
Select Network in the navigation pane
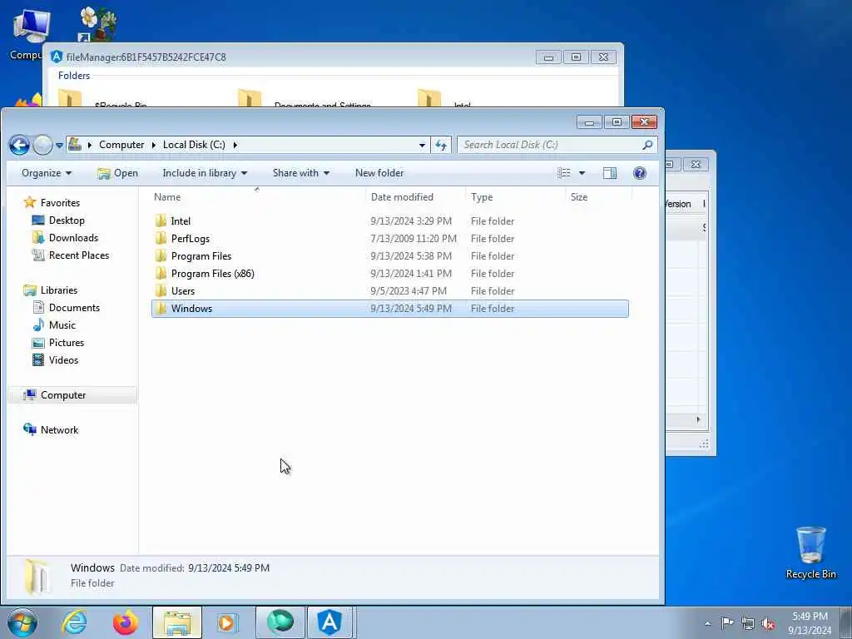pos(59,430)
